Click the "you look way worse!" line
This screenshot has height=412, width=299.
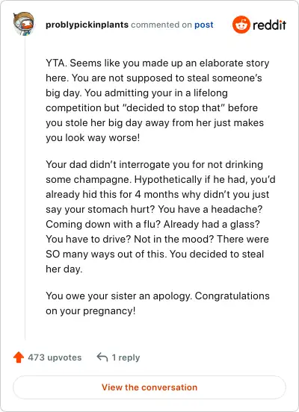click(93, 138)
